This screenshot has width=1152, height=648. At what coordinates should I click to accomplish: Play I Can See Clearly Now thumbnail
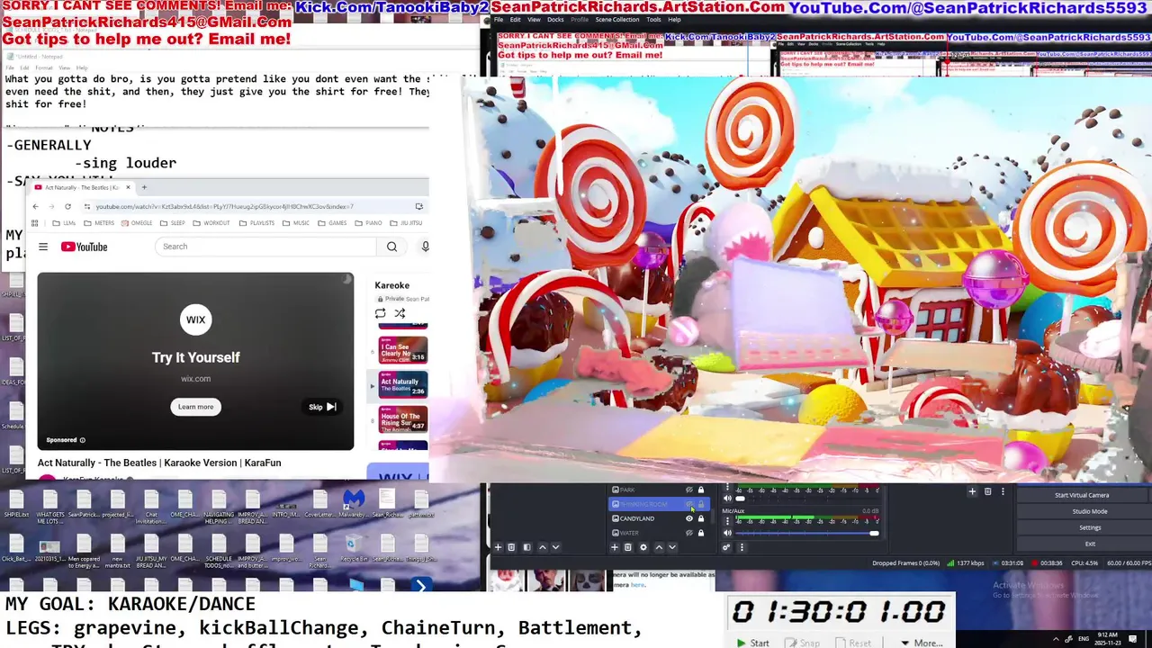[402, 349]
